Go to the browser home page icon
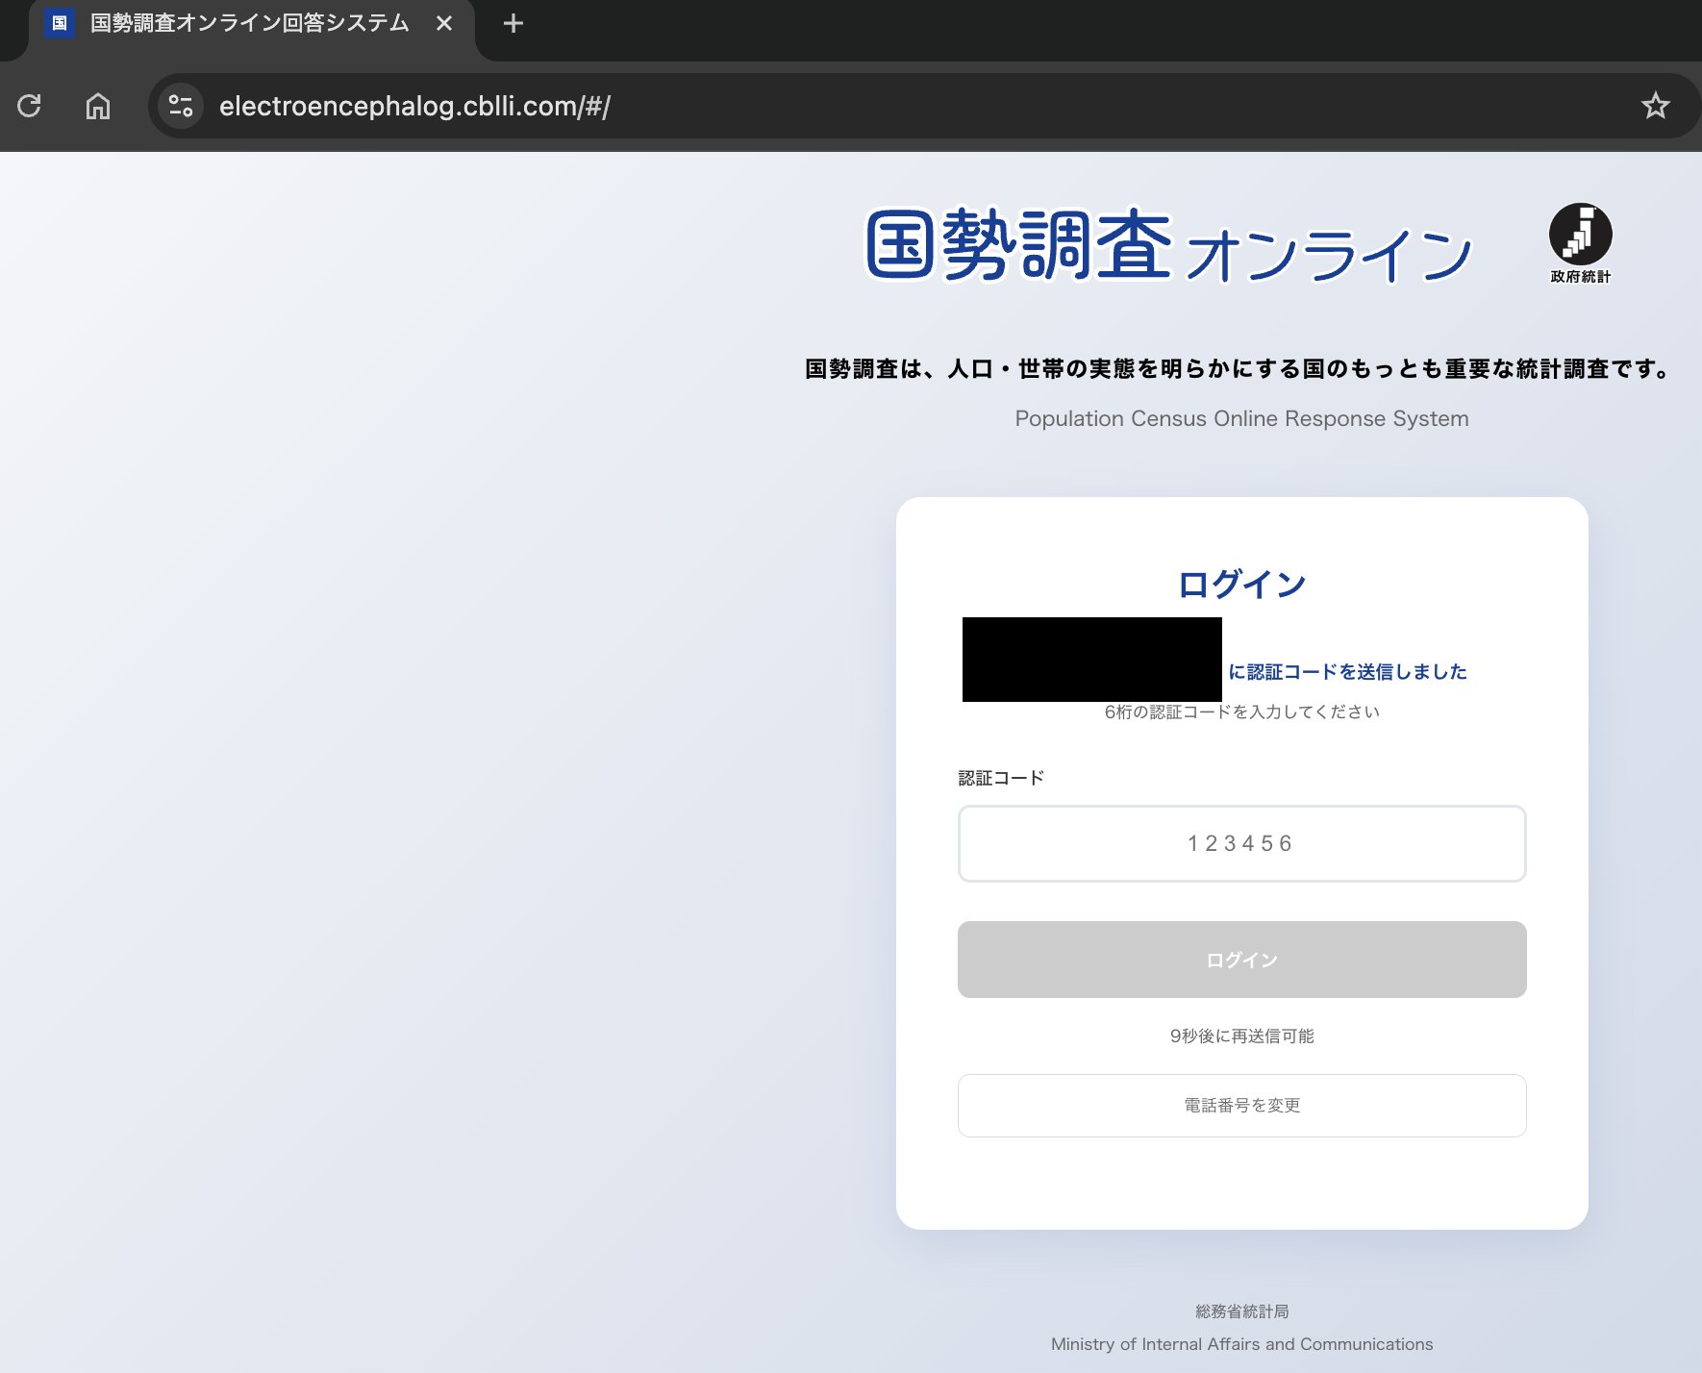This screenshot has width=1702, height=1373. (x=98, y=106)
